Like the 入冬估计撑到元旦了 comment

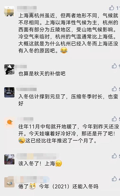tap(114, 89)
